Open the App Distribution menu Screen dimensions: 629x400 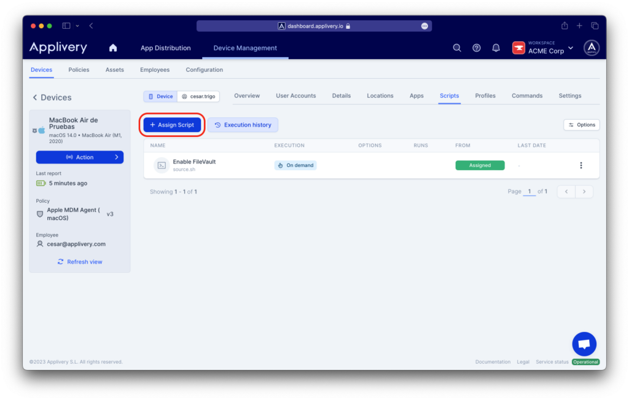[x=165, y=48]
